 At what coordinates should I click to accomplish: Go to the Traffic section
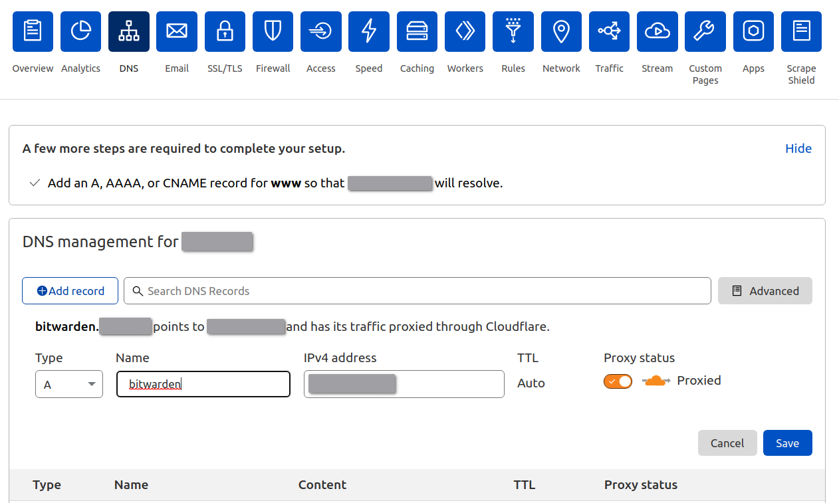click(609, 31)
